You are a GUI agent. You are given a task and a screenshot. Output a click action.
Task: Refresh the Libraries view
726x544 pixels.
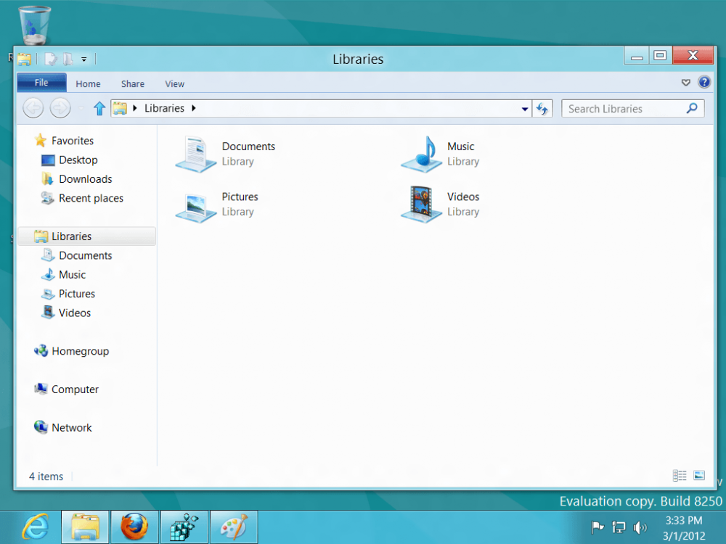tap(542, 109)
